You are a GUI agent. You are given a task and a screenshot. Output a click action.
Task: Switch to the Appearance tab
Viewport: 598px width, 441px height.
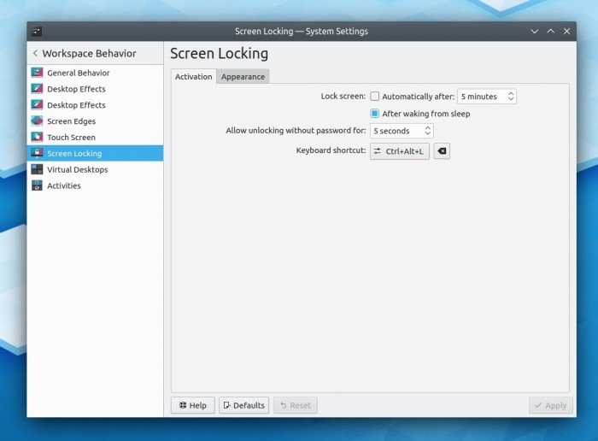243,77
